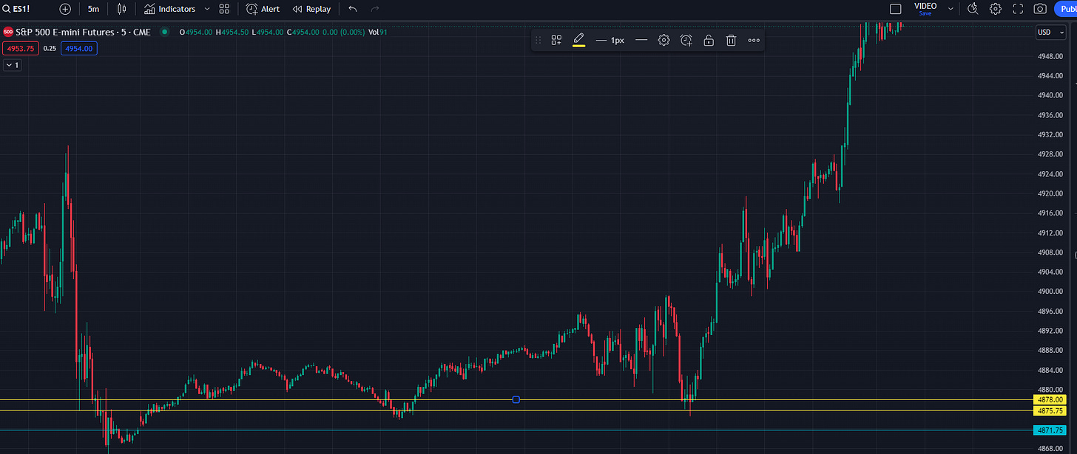Undo the last chart action
1077x454 pixels.
pos(353,9)
